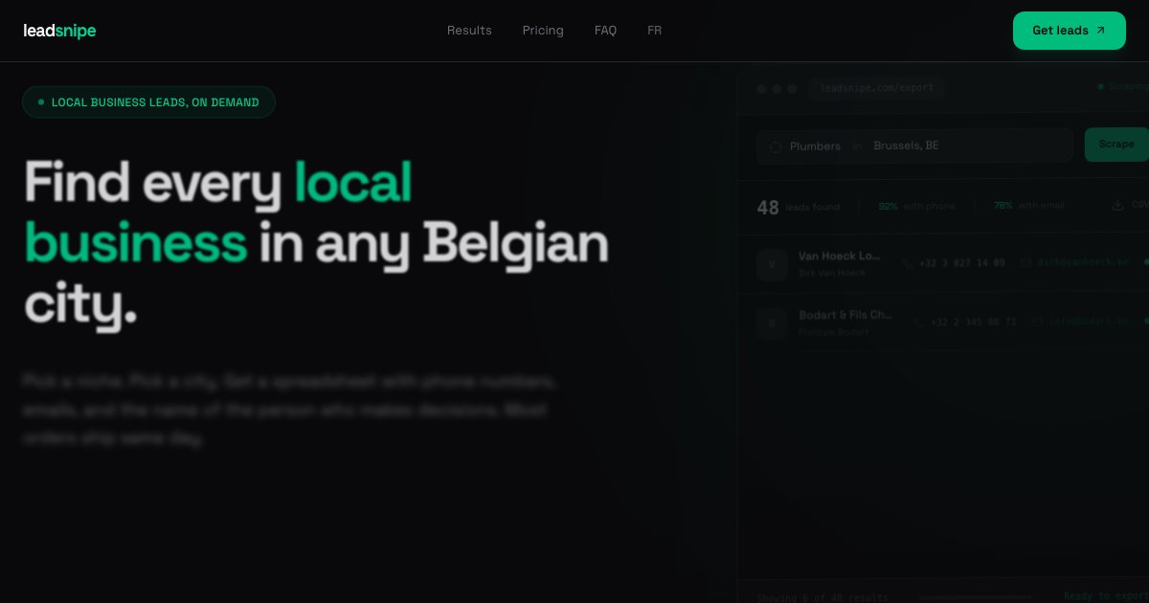Click the Local Business Leads badge
Screen dimensions: 1149x603
click(x=148, y=102)
